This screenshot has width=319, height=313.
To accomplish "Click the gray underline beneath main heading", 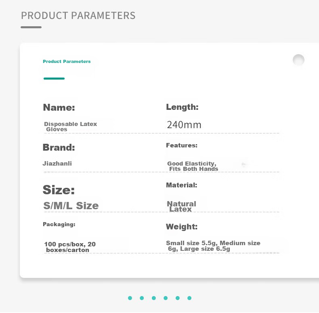I will coord(31,27).
